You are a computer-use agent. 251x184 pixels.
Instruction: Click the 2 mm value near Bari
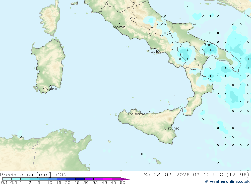coord(210,50)
